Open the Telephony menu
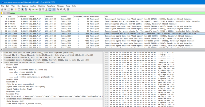Screen dimensions: 205x107 (51, 6)
